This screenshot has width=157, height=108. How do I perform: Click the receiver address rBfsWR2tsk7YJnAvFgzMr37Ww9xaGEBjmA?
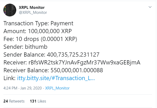pos(85,63)
